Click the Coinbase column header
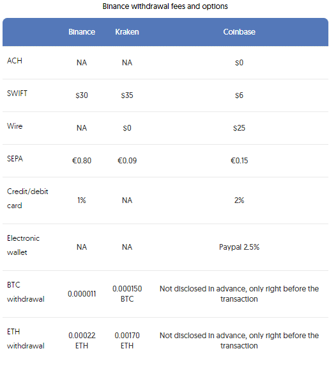This screenshot has width=329, height=367. [x=239, y=32]
